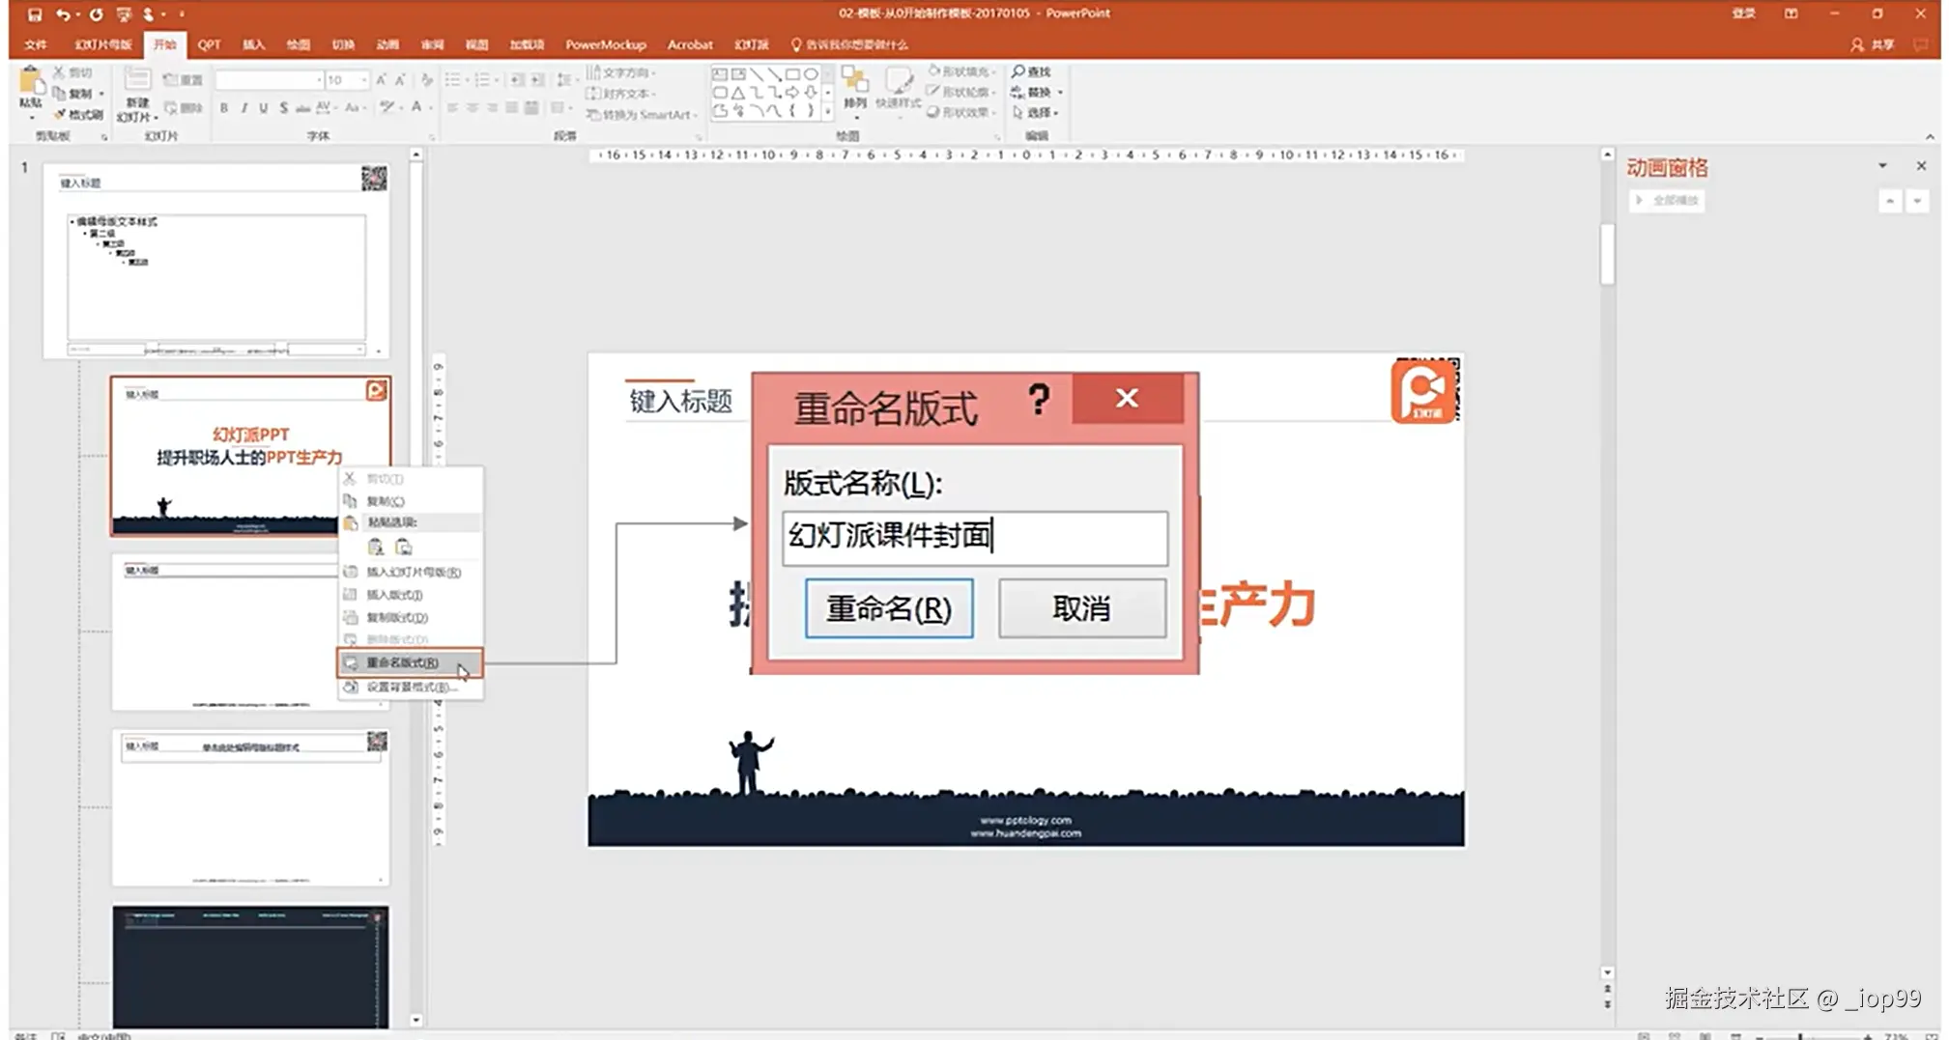The width and height of the screenshot is (1949, 1040).
Task: Open the Shape Outline dropdown
Action: click(x=960, y=92)
